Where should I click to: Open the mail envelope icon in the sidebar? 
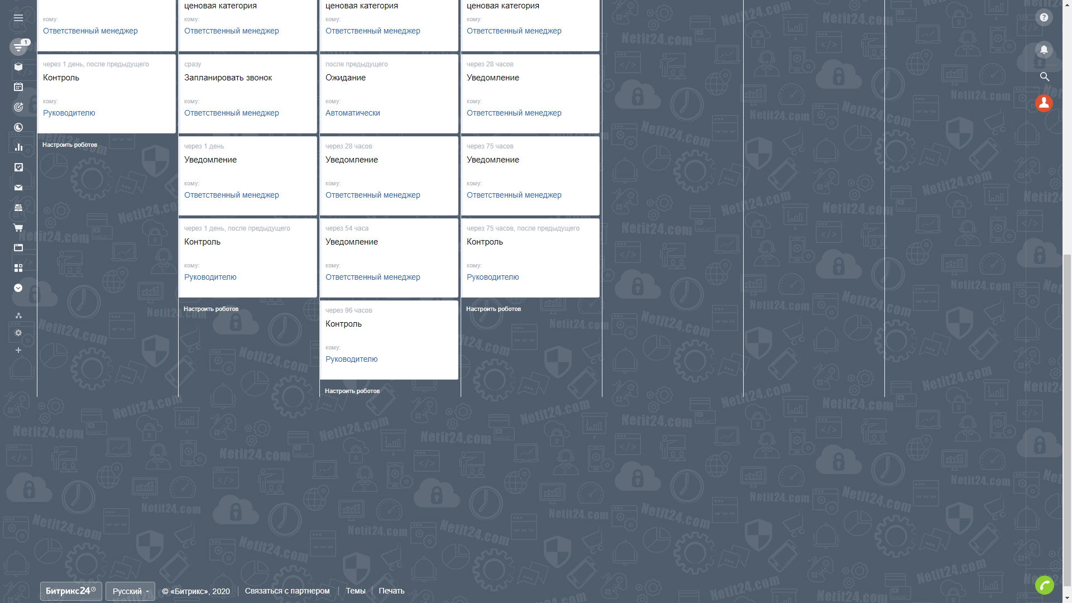18,188
